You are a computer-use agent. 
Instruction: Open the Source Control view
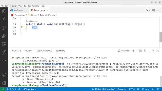point(4,28)
